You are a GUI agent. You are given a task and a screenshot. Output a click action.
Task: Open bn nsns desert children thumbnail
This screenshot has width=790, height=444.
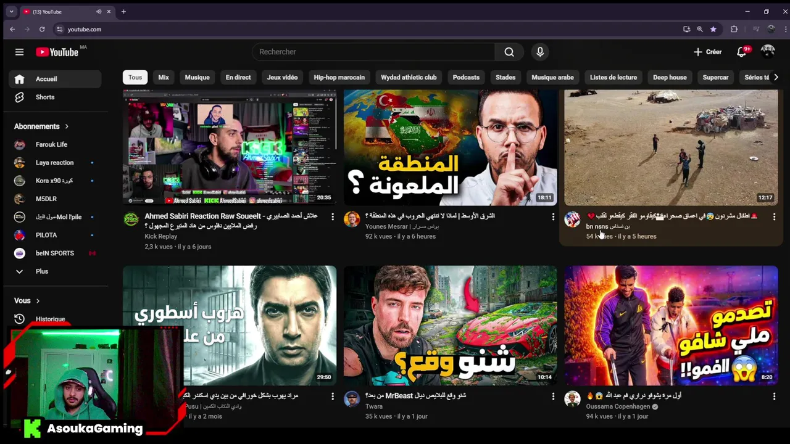point(671,147)
